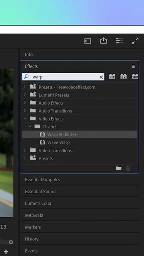Expand the Audio Transitions folder arrow
Screen dimensions: 144x256
[25, 110]
